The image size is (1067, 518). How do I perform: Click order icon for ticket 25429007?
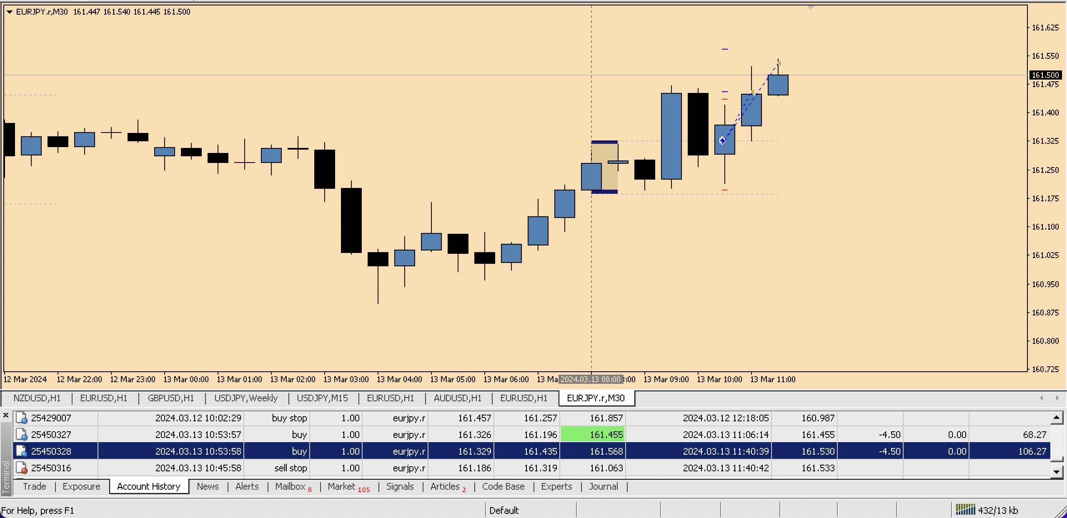pyautogui.click(x=21, y=418)
